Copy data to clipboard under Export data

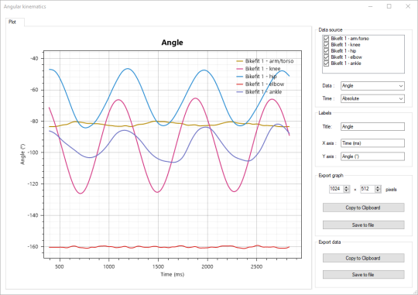(x=363, y=258)
